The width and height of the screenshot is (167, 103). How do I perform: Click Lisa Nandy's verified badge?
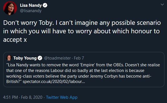pos(45,5)
